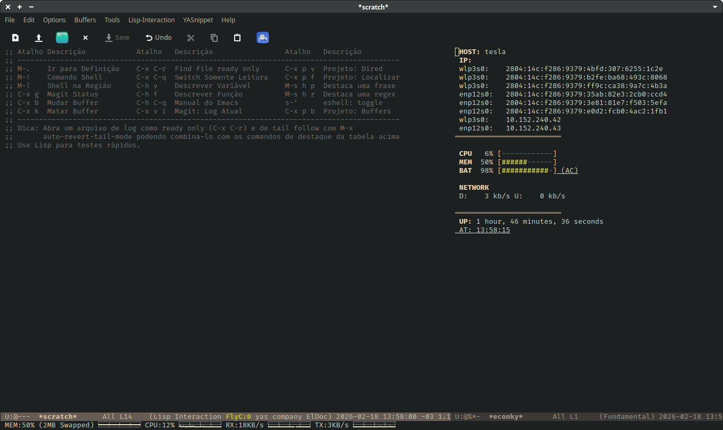Click the Save toolbar button
This screenshot has width=723, height=430.
coord(117,38)
